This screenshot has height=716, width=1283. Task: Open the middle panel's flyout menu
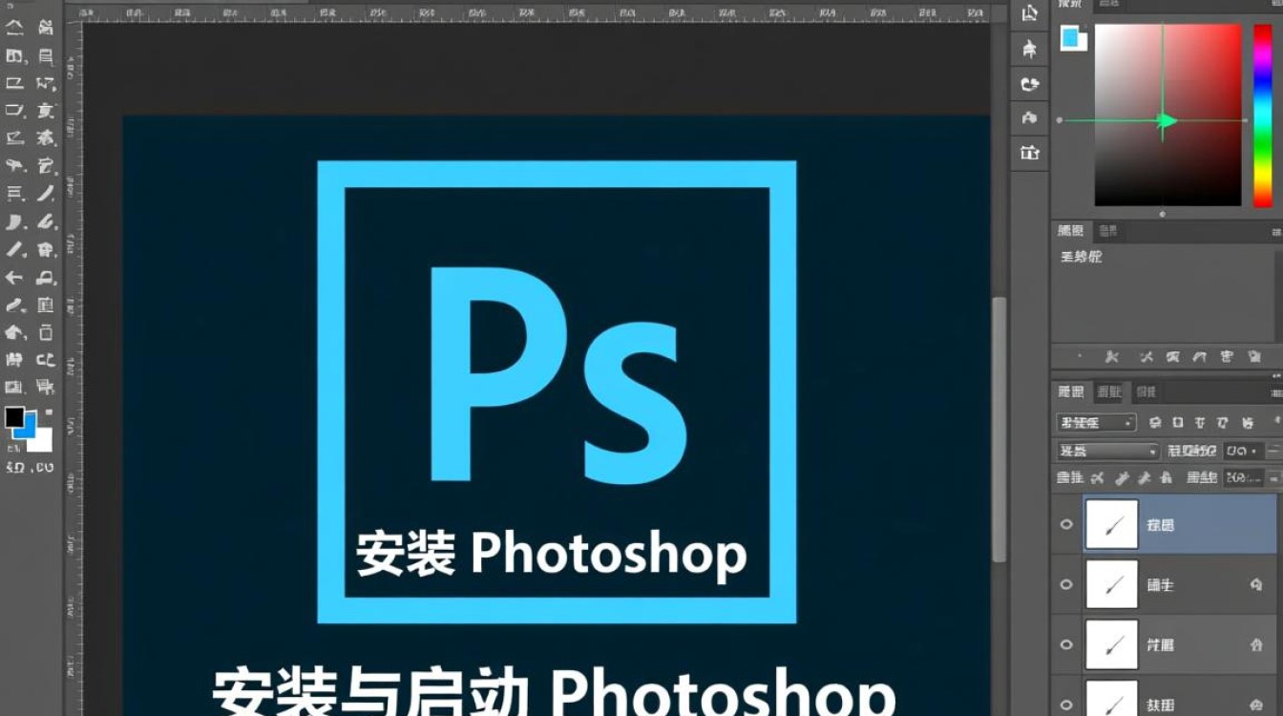[1276, 231]
